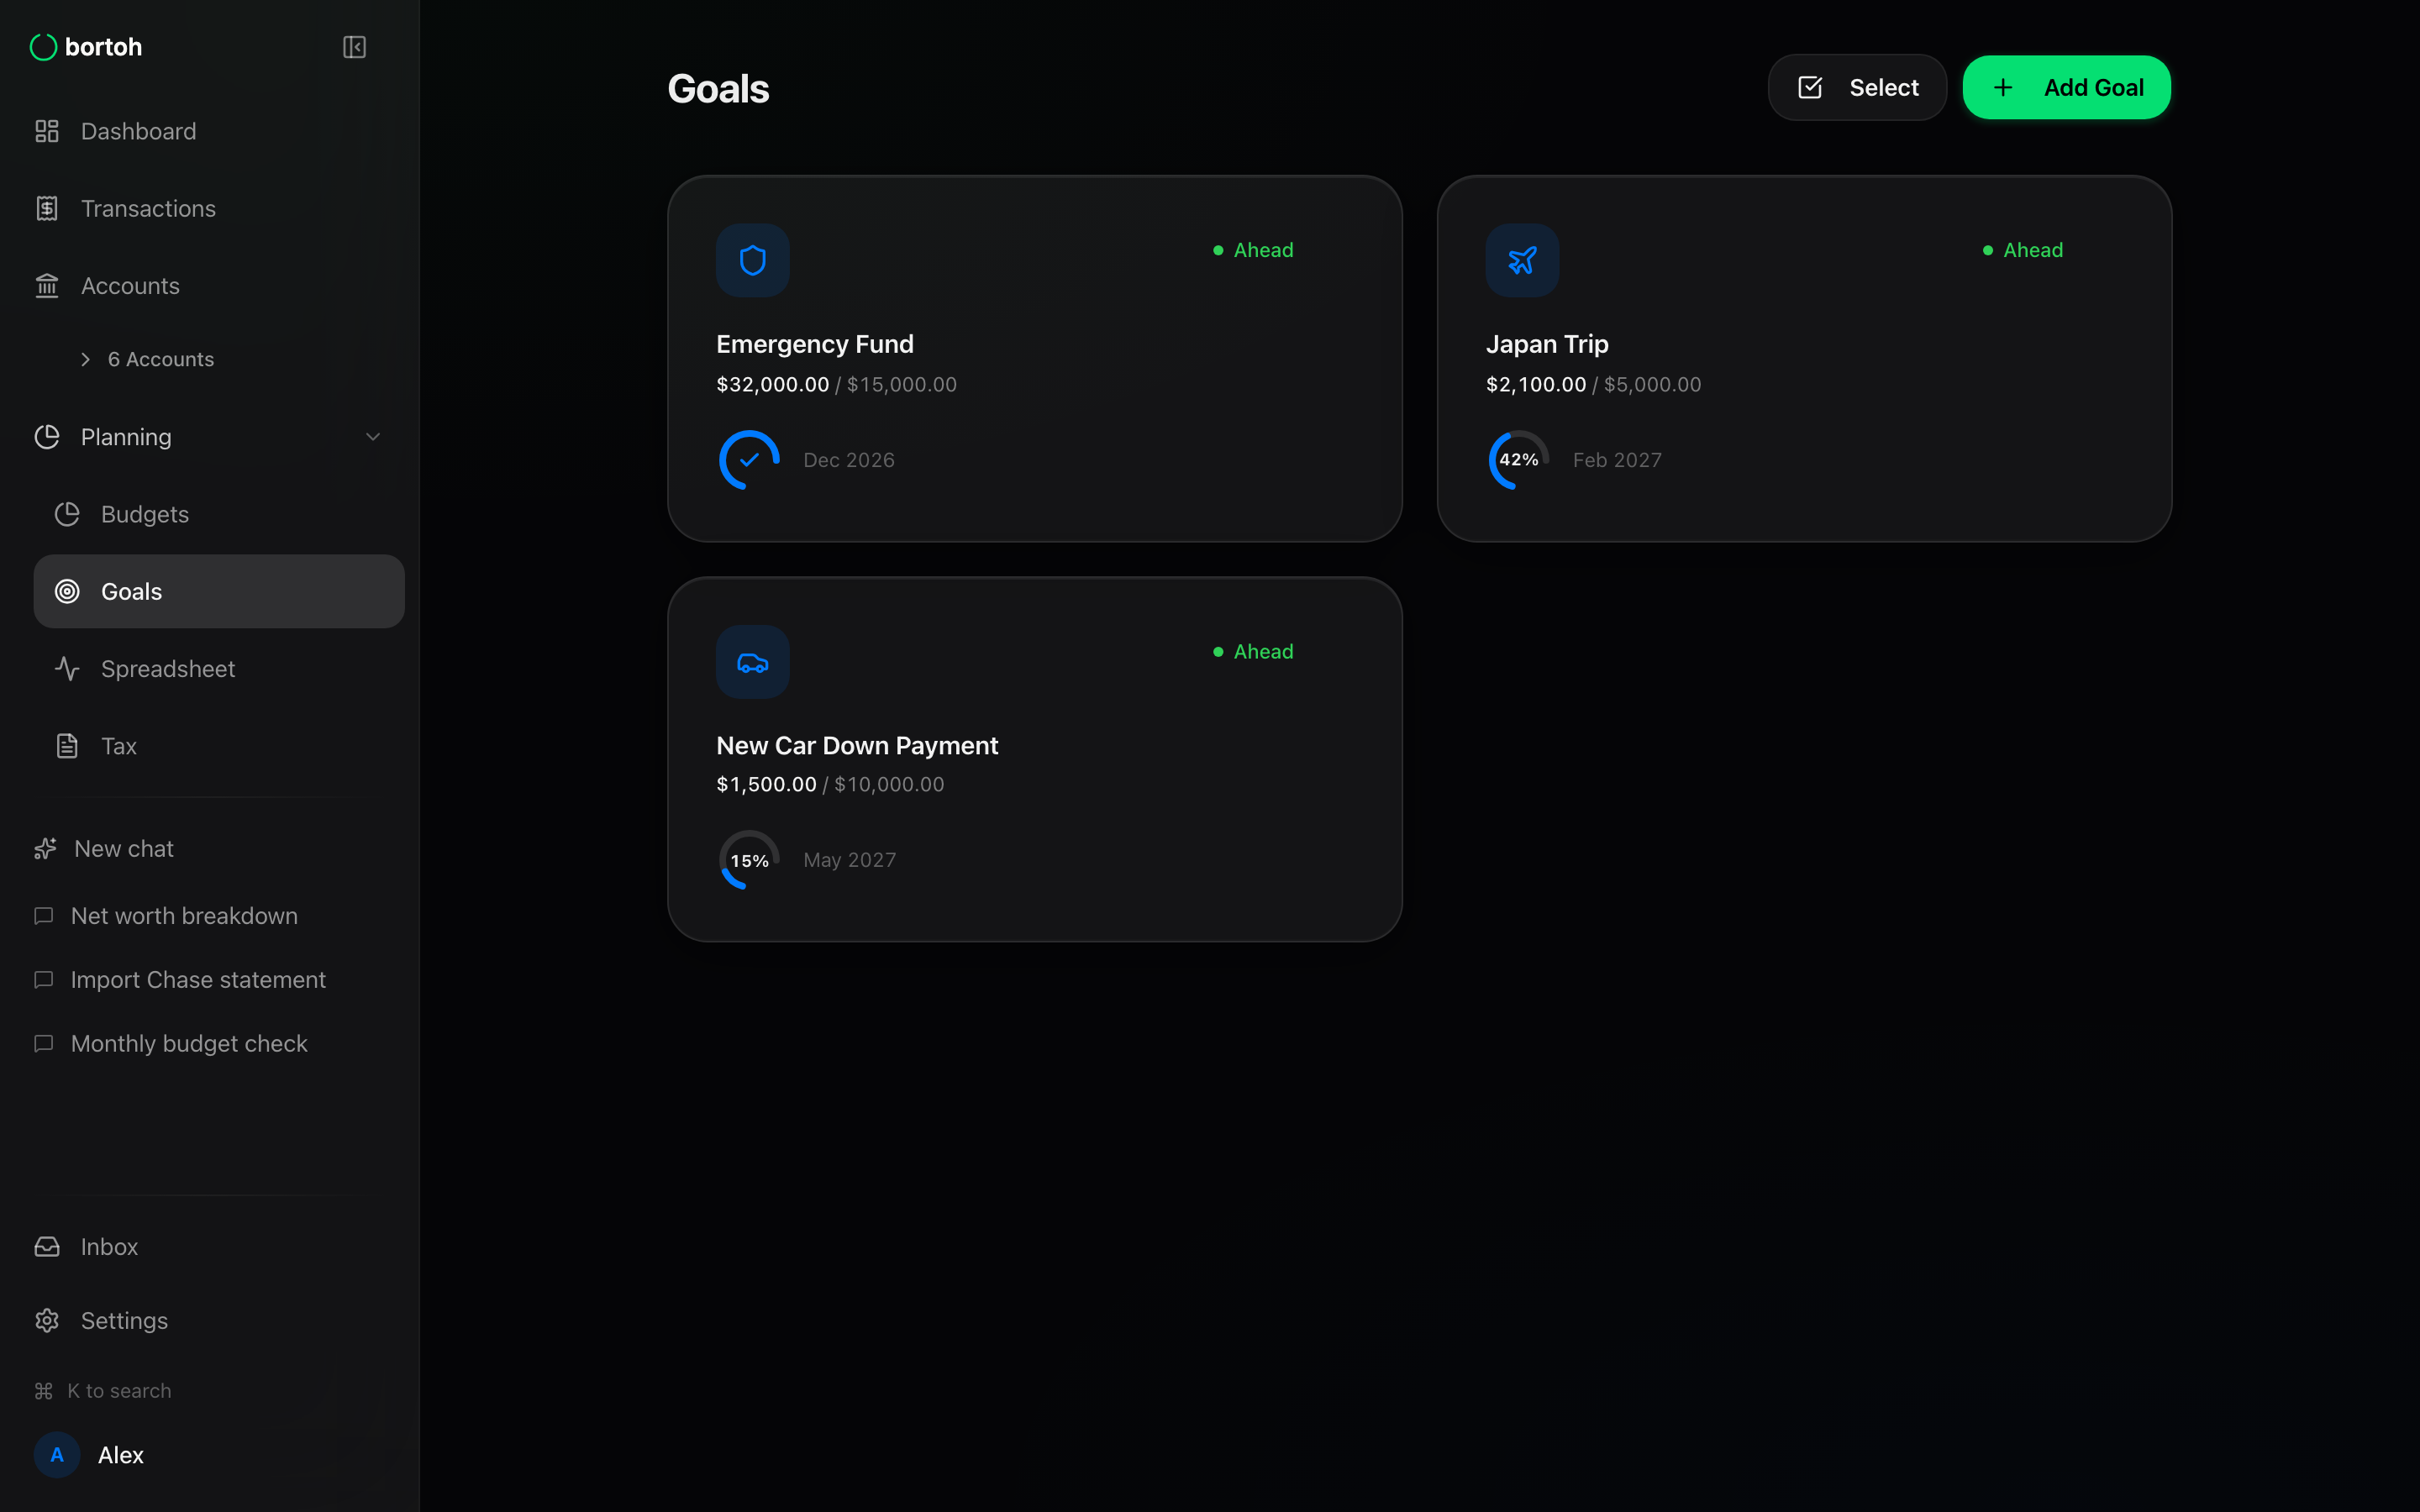This screenshot has width=2420, height=1512.
Task: Click the New Car Down Payment car icon
Action: tap(752, 662)
